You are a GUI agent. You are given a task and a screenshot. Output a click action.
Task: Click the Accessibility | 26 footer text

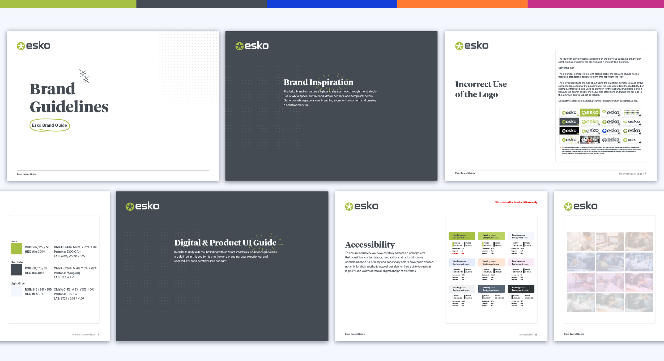pyautogui.click(x=528, y=334)
